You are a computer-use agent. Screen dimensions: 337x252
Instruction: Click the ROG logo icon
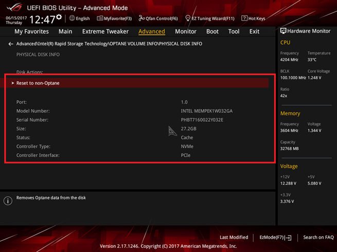tap(14, 8)
